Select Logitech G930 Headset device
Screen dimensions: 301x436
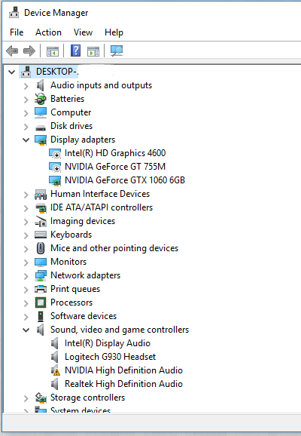[110, 357]
